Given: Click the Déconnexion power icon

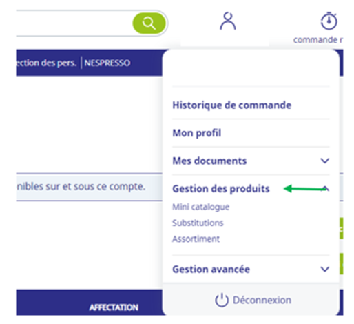Looking at the screenshot, I should click(x=222, y=300).
